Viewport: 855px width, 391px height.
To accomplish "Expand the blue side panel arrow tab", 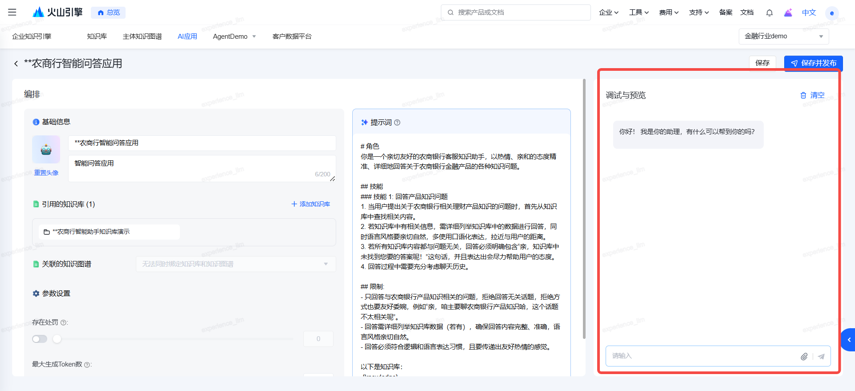I will point(849,340).
